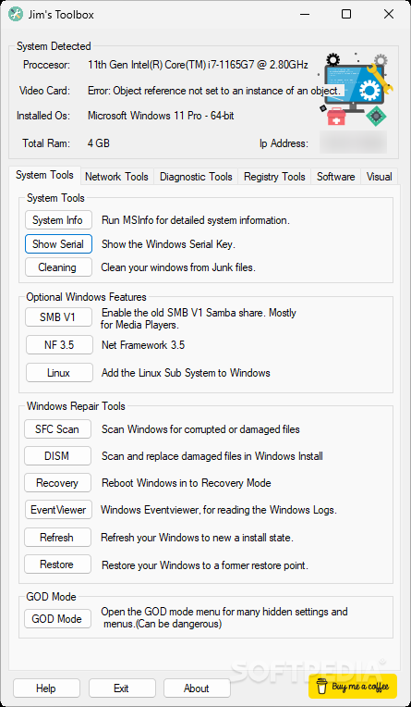411x707 pixels.
Task: Click 'Show the Windows Serial Key.' description
Action: point(168,244)
